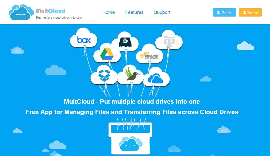Click the Sign in button

224,12
